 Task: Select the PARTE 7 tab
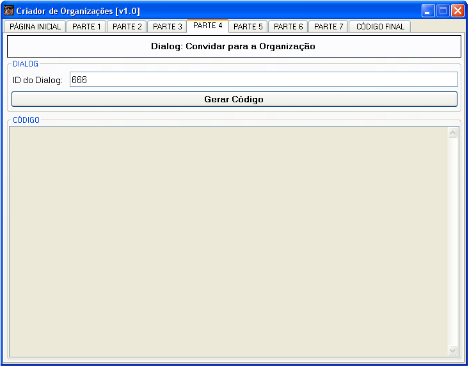tap(328, 27)
